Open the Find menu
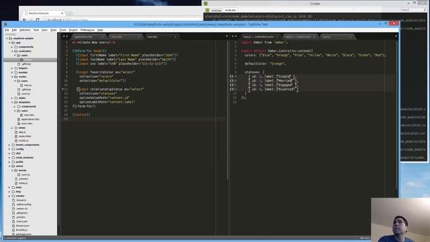 tap(36, 30)
